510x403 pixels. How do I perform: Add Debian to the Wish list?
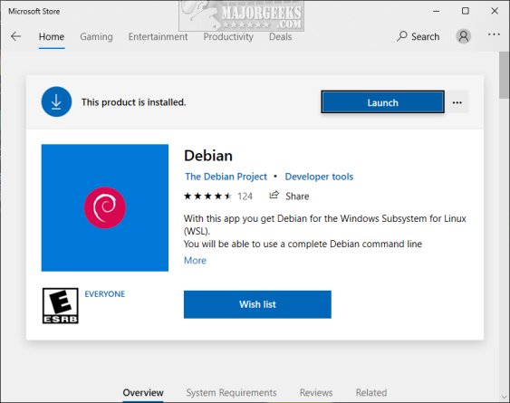pos(257,304)
